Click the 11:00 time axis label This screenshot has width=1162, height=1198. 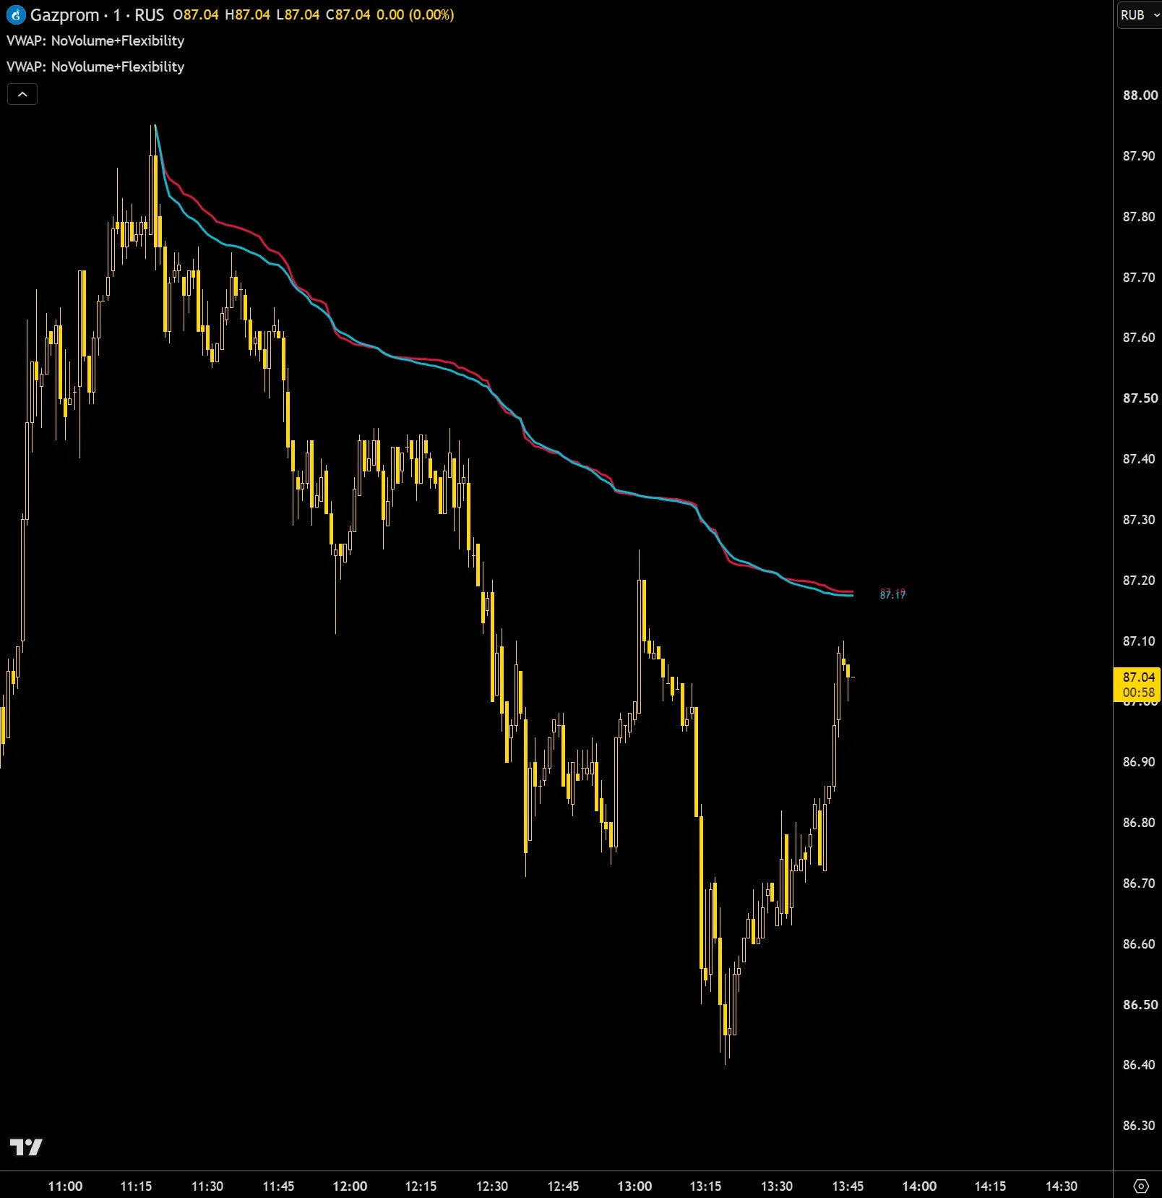[65, 1186]
